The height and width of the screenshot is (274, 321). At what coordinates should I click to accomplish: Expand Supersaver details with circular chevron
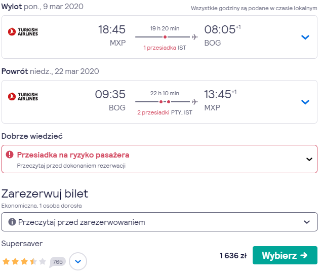[x=78, y=261]
